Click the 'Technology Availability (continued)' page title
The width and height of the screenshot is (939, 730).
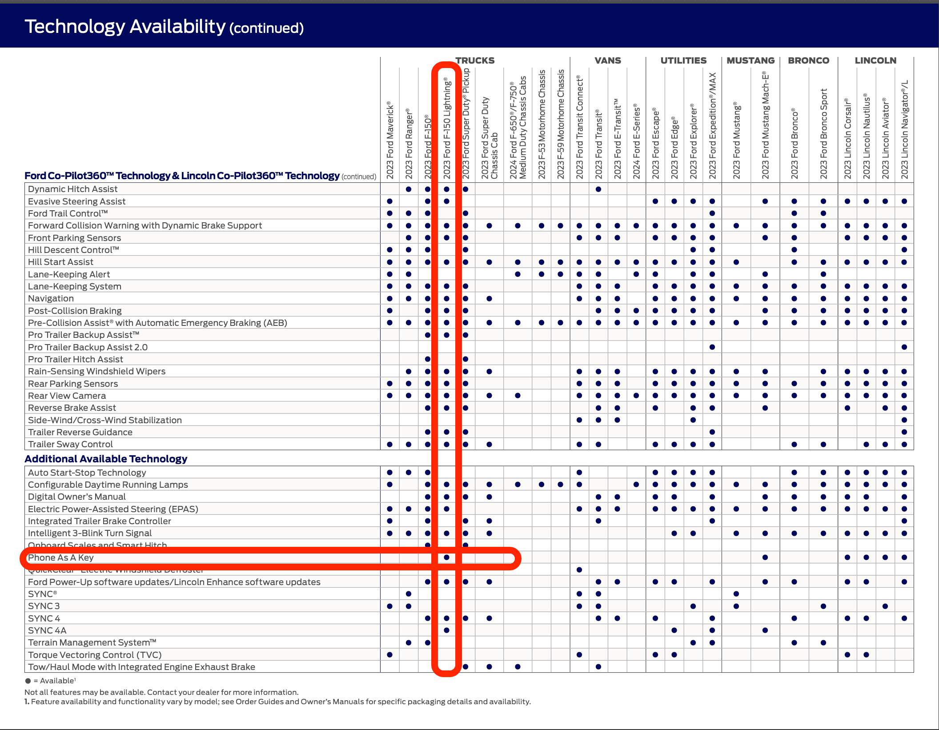pyautogui.click(x=164, y=27)
